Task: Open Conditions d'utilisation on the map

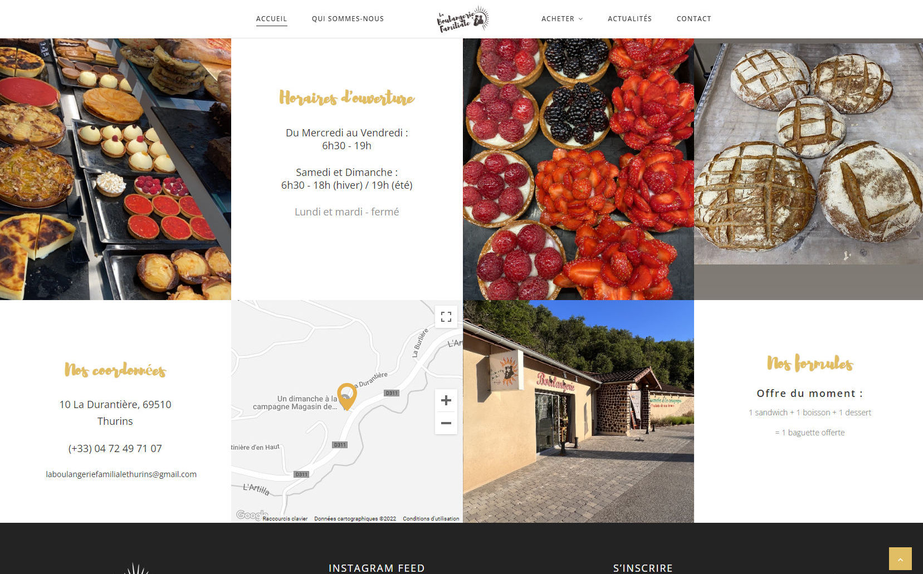Action: 431,519
